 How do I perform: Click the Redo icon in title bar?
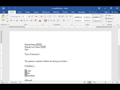(15, 8)
